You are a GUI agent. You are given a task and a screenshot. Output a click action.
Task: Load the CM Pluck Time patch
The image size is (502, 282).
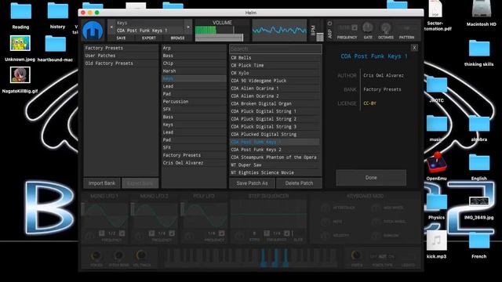click(x=275, y=65)
